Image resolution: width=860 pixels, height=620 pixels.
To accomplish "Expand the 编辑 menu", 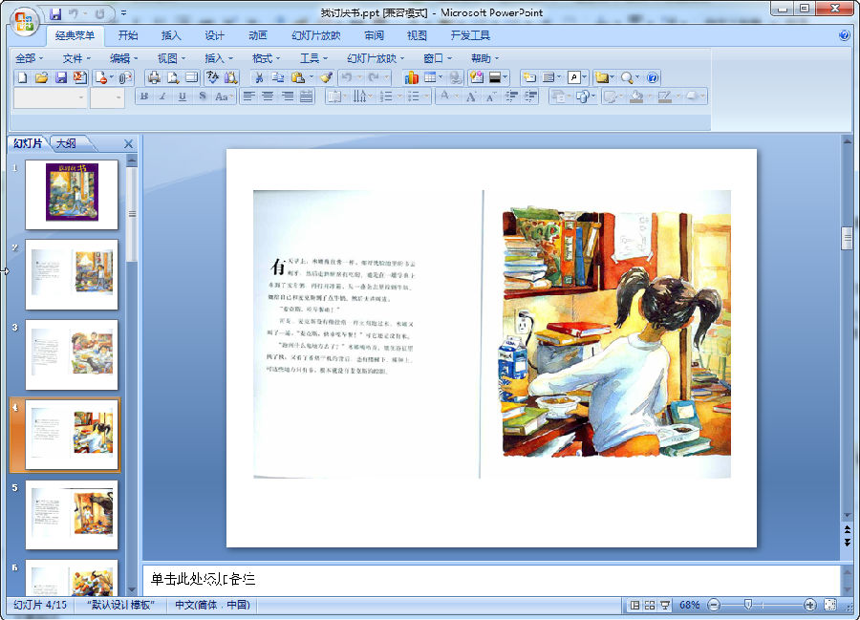I will pos(123,58).
